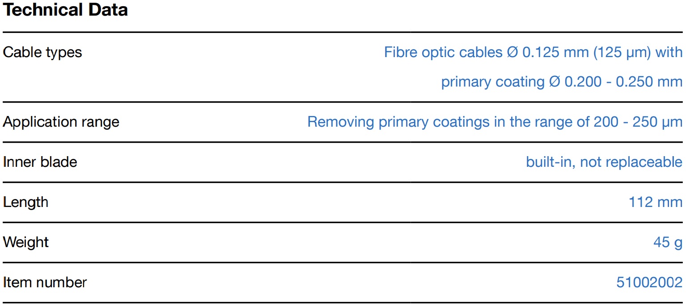This screenshot has width=686, height=306.
Task: Click the 'Application range' row label
Action: [x=61, y=122]
